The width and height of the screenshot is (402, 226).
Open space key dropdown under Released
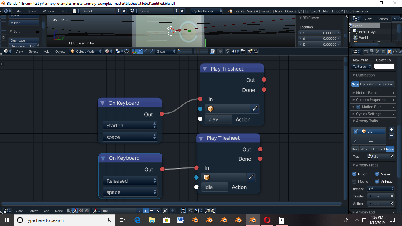tap(130, 192)
